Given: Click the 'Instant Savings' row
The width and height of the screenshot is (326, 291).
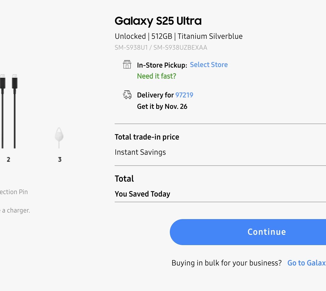Looking at the screenshot, I should (140, 152).
